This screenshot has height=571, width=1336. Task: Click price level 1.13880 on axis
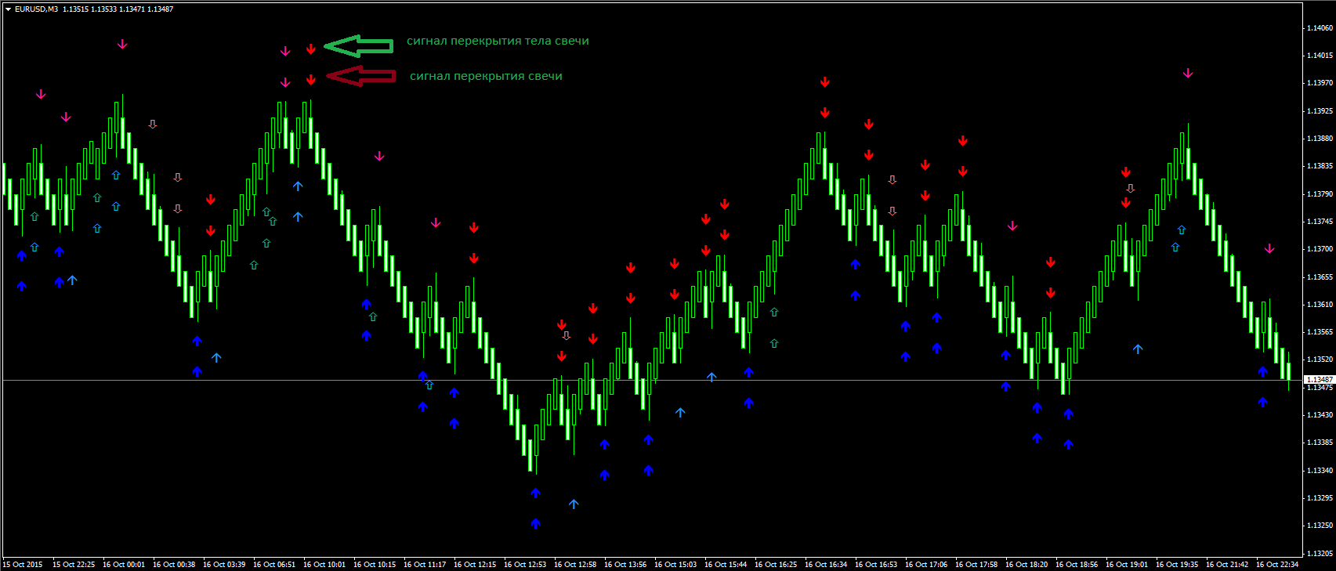coord(1320,139)
